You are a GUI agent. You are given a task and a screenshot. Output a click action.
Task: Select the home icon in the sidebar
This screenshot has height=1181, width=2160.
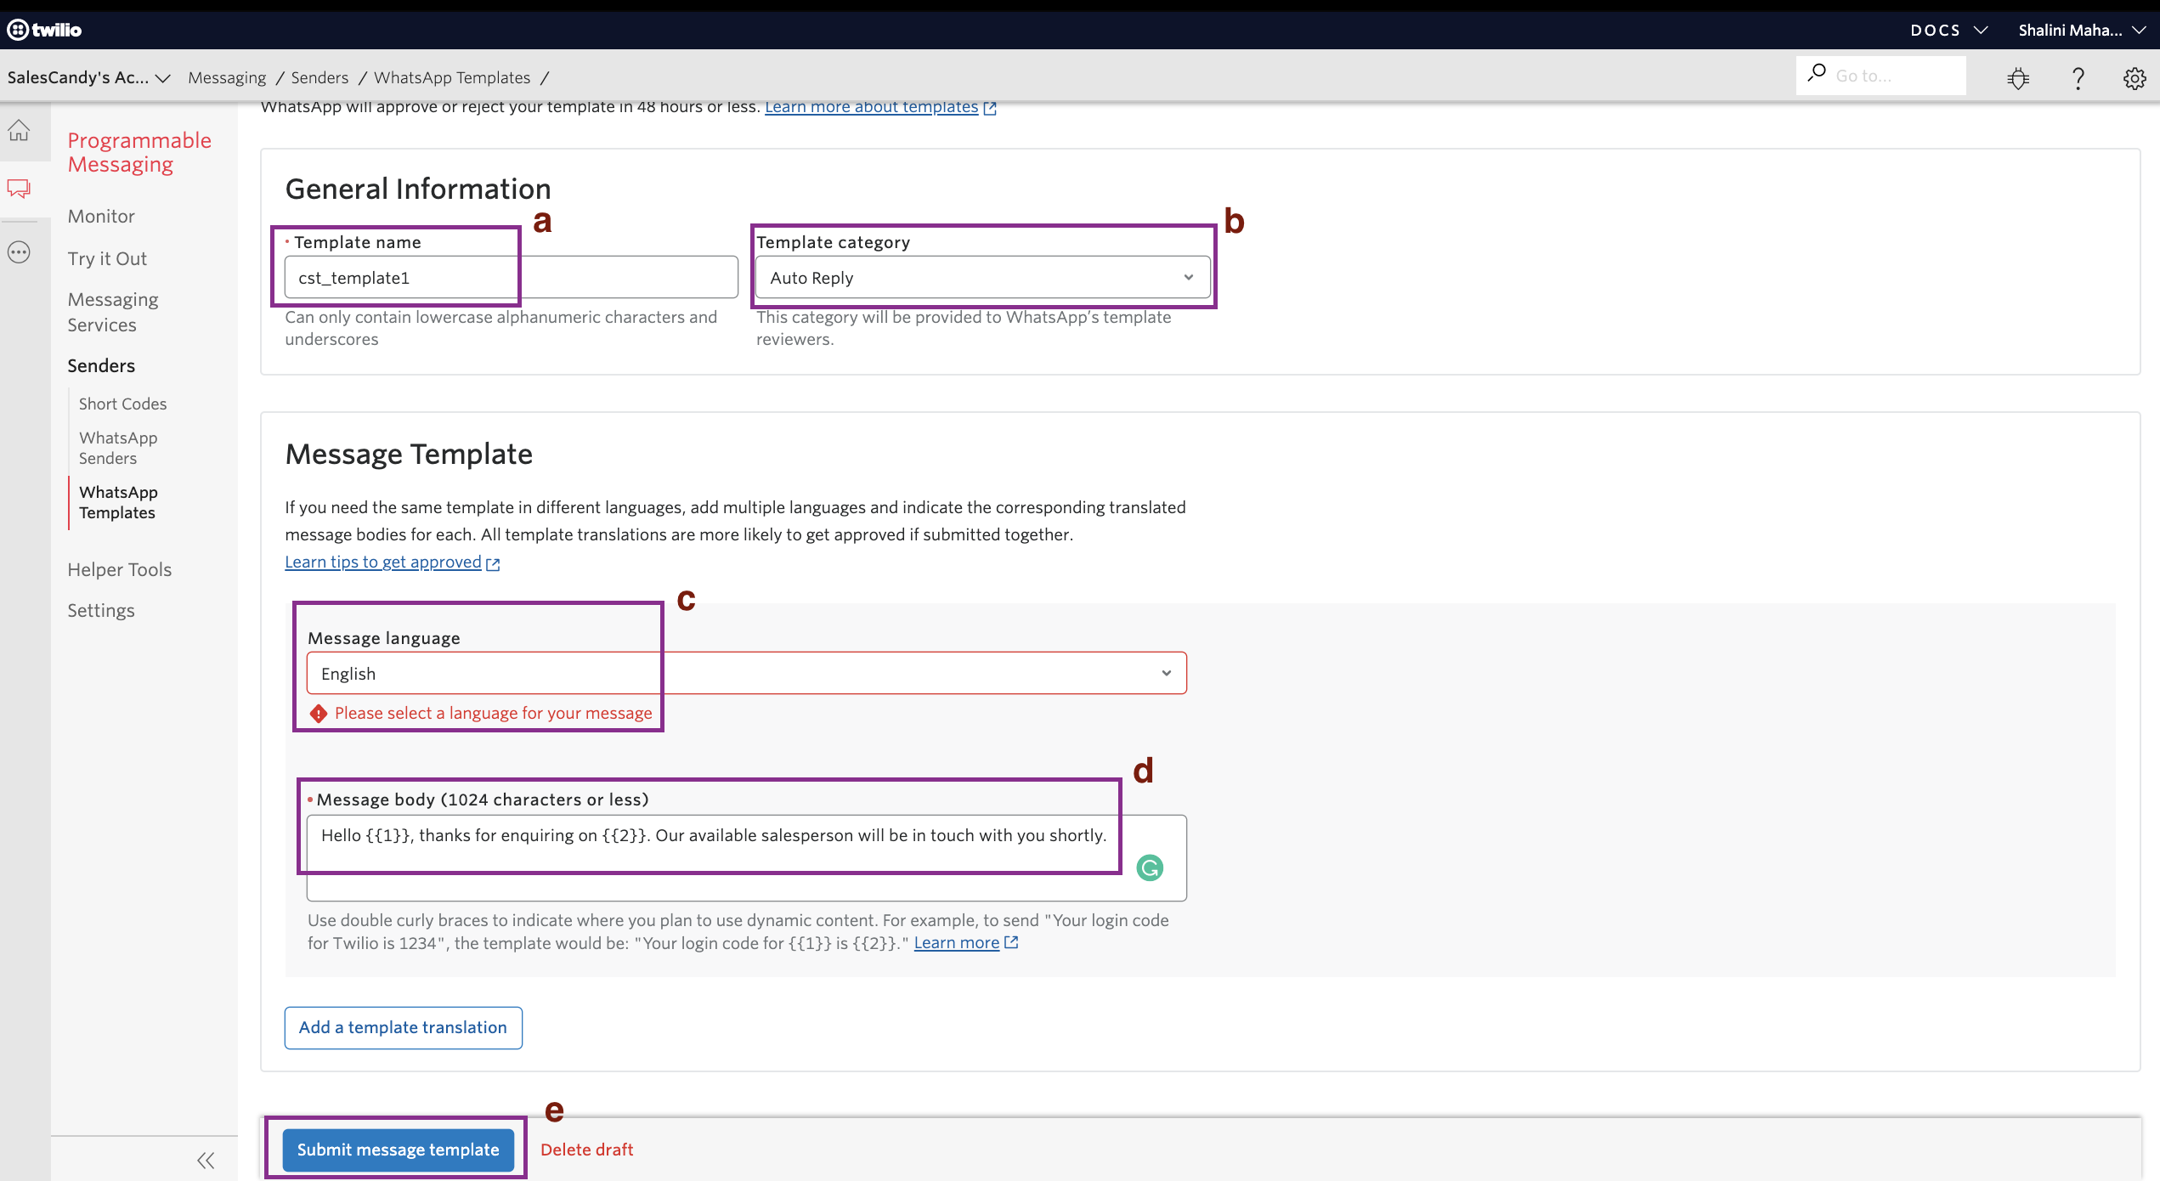click(19, 130)
